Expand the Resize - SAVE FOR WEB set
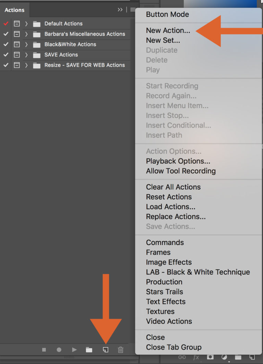The image size is (263, 364). (x=26, y=65)
